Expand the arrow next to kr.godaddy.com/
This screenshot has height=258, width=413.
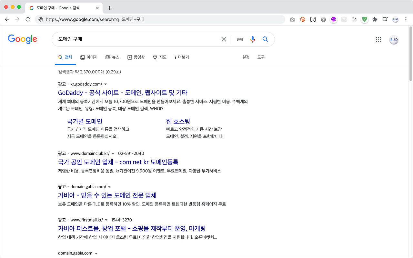point(106,84)
